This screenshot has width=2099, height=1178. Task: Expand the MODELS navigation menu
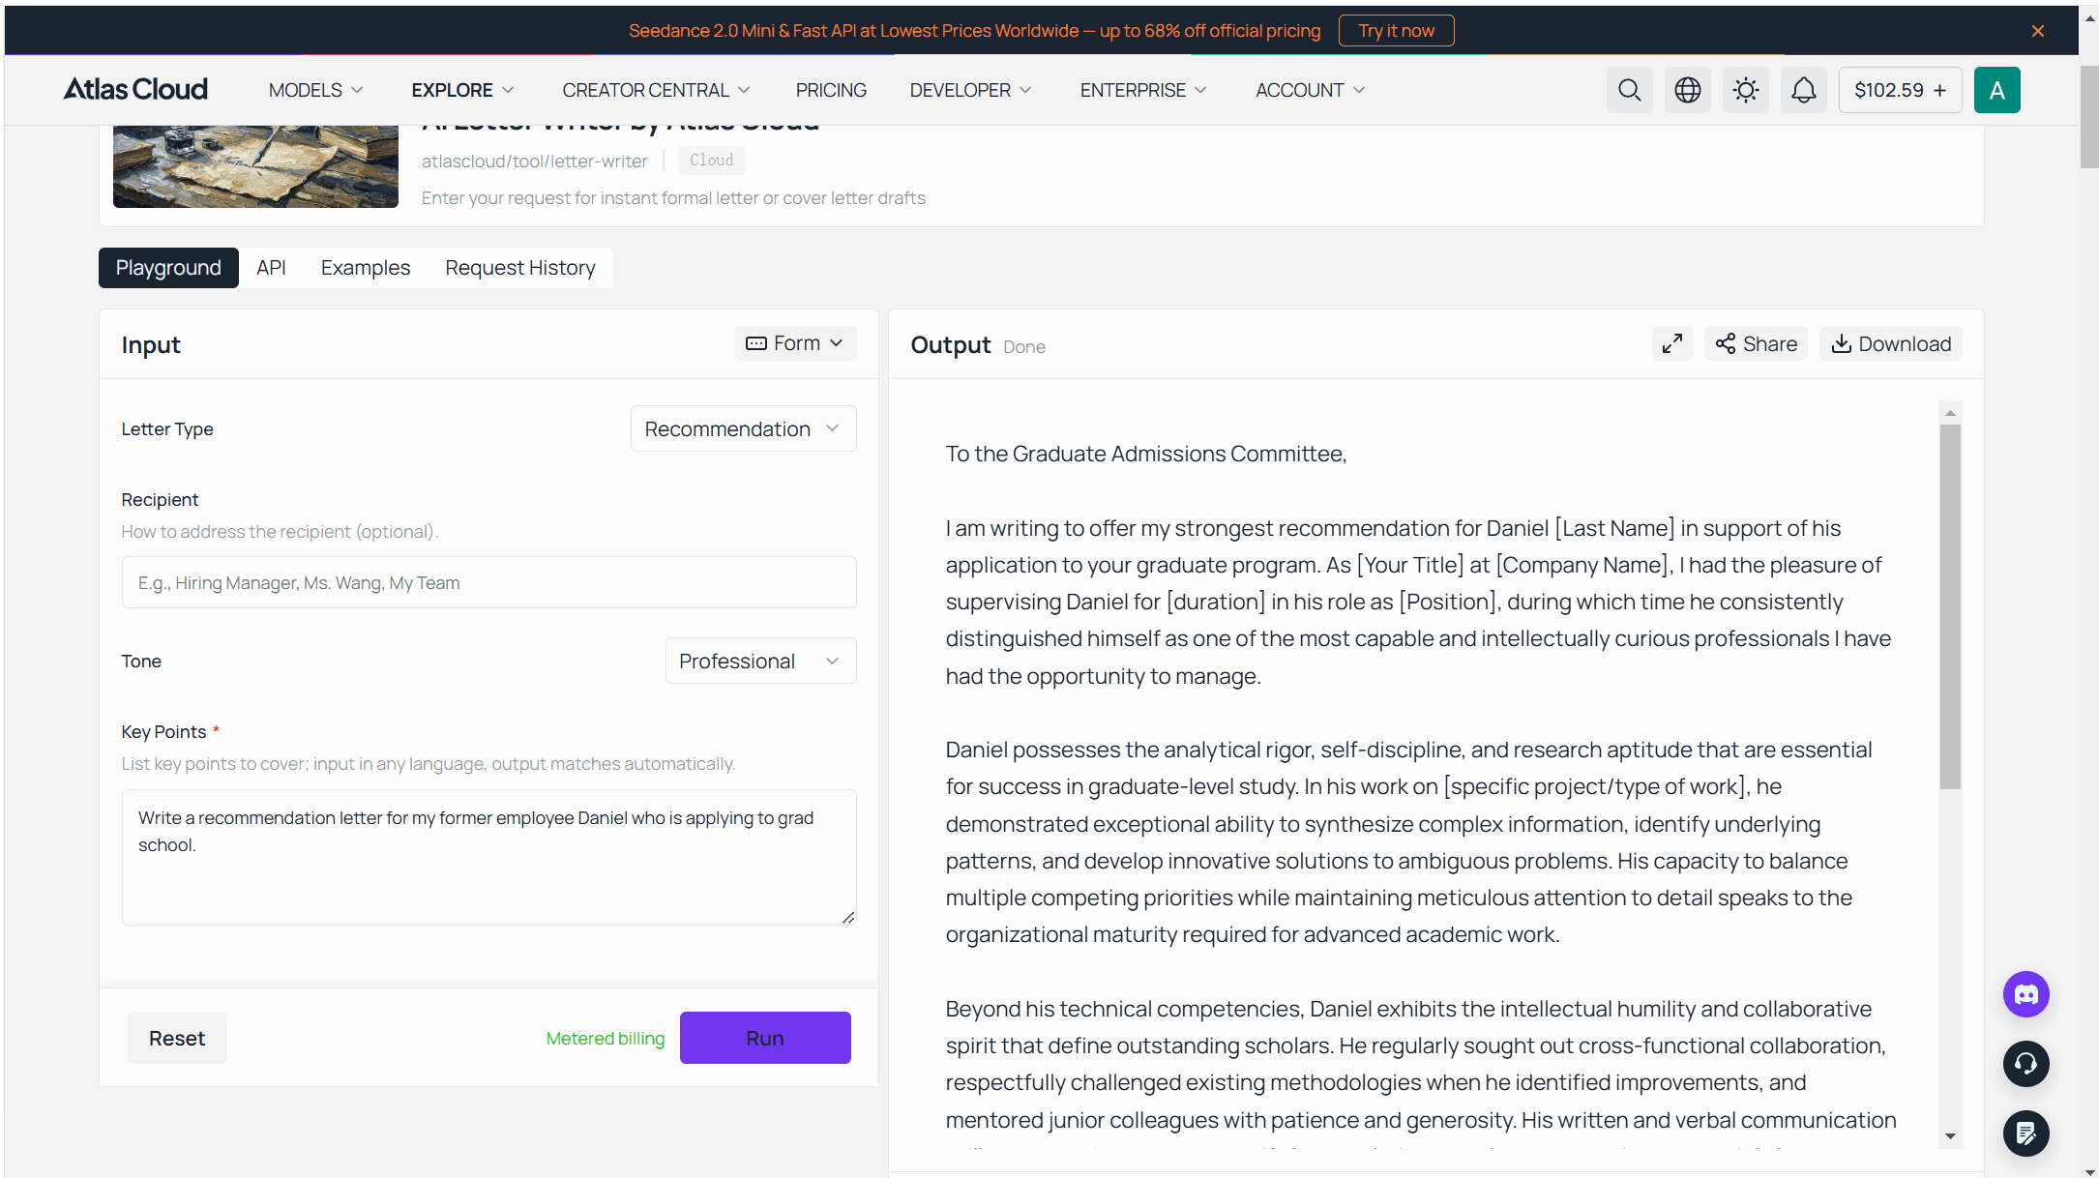pyautogui.click(x=315, y=90)
